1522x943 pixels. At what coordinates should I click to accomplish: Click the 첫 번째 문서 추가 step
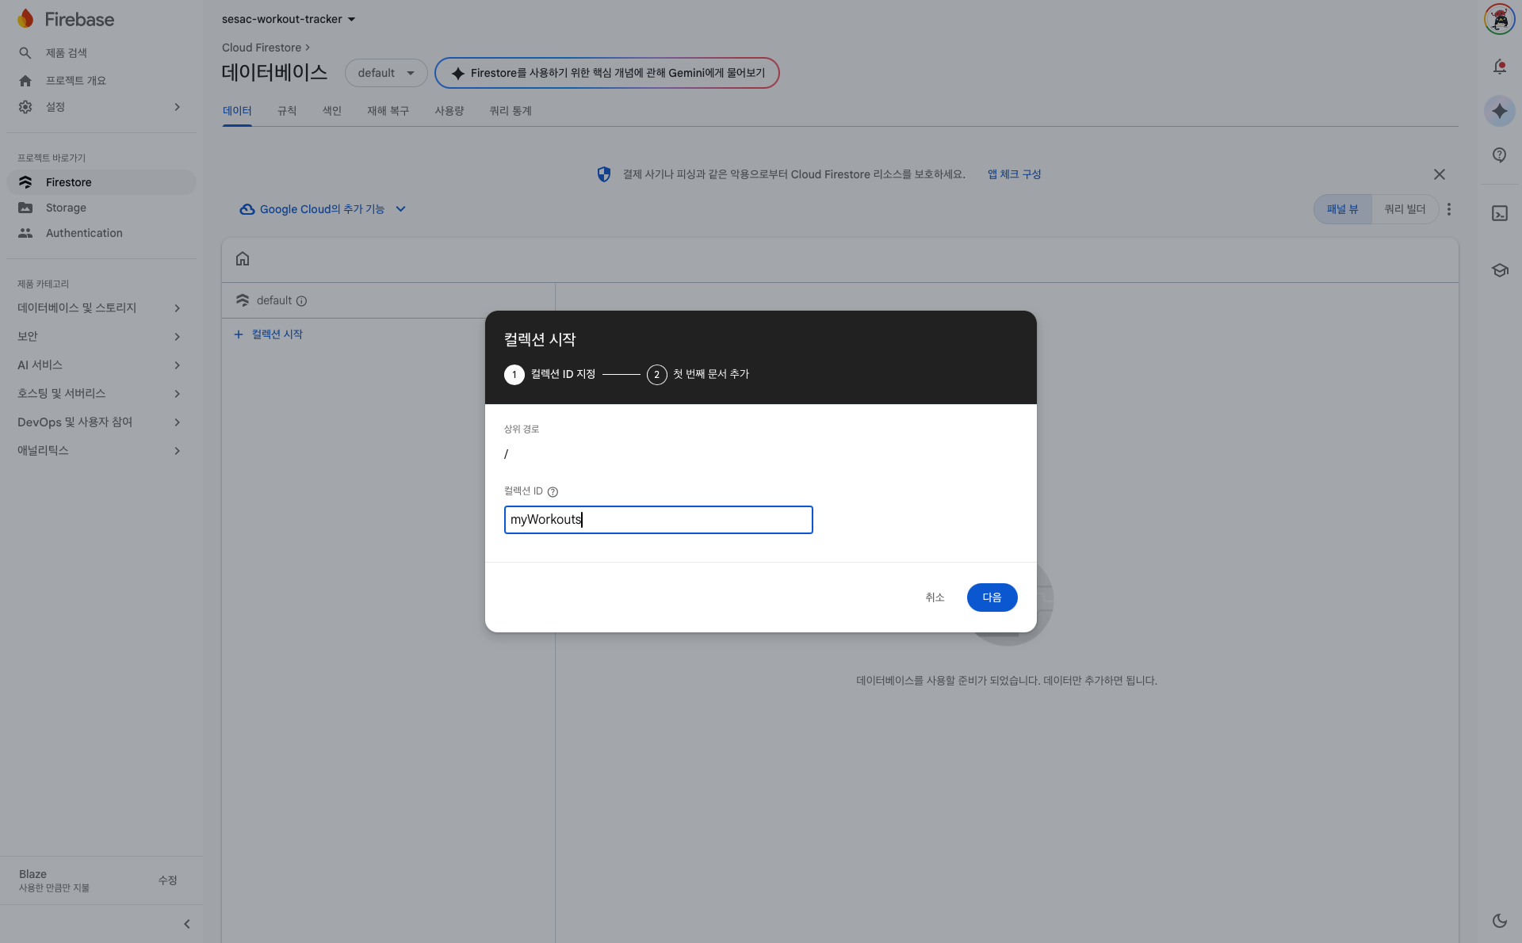pos(698,374)
